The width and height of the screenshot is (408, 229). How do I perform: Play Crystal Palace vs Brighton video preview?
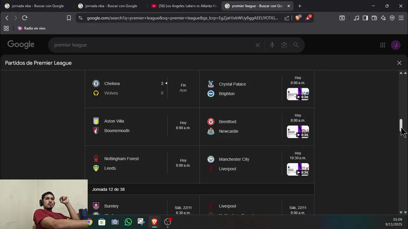pos(298,94)
